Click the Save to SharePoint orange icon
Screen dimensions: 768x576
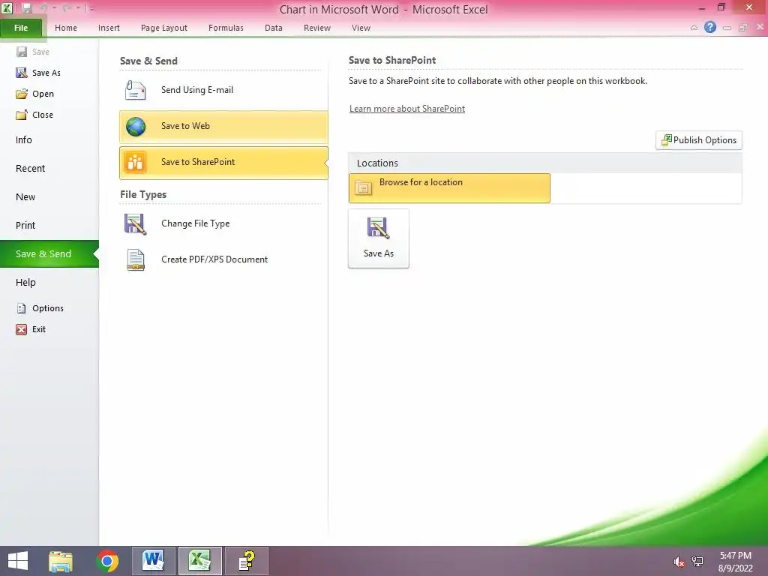pyautogui.click(x=135, y=162)
